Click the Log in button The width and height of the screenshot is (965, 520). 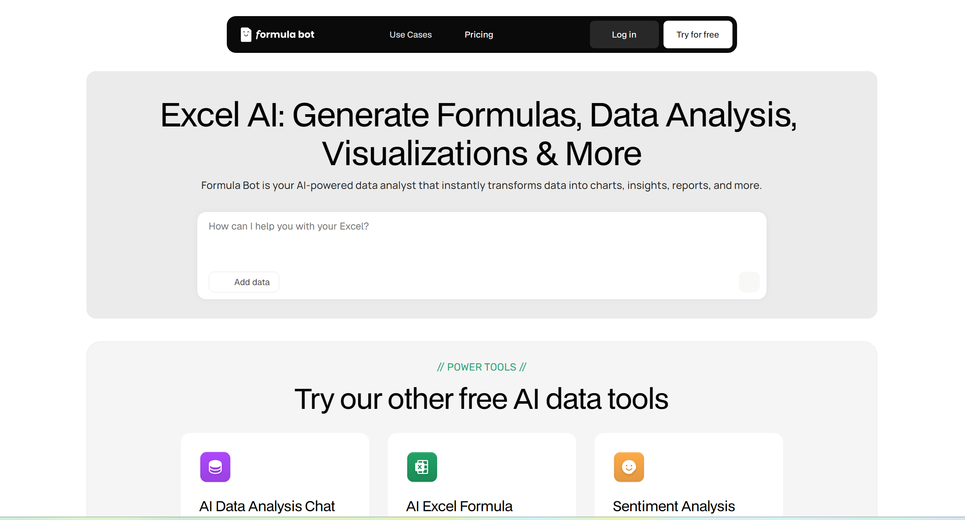click(x=624, y=34)
